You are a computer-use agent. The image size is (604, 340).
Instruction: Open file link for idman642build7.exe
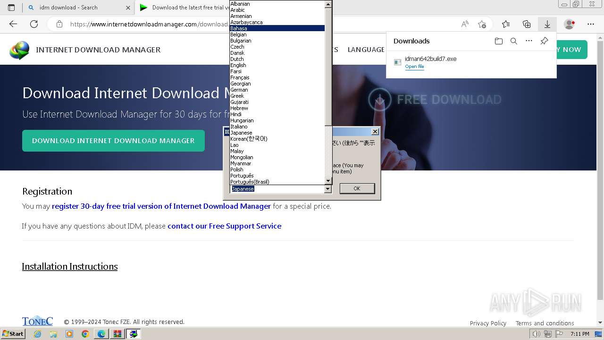[x=414, y=67]
